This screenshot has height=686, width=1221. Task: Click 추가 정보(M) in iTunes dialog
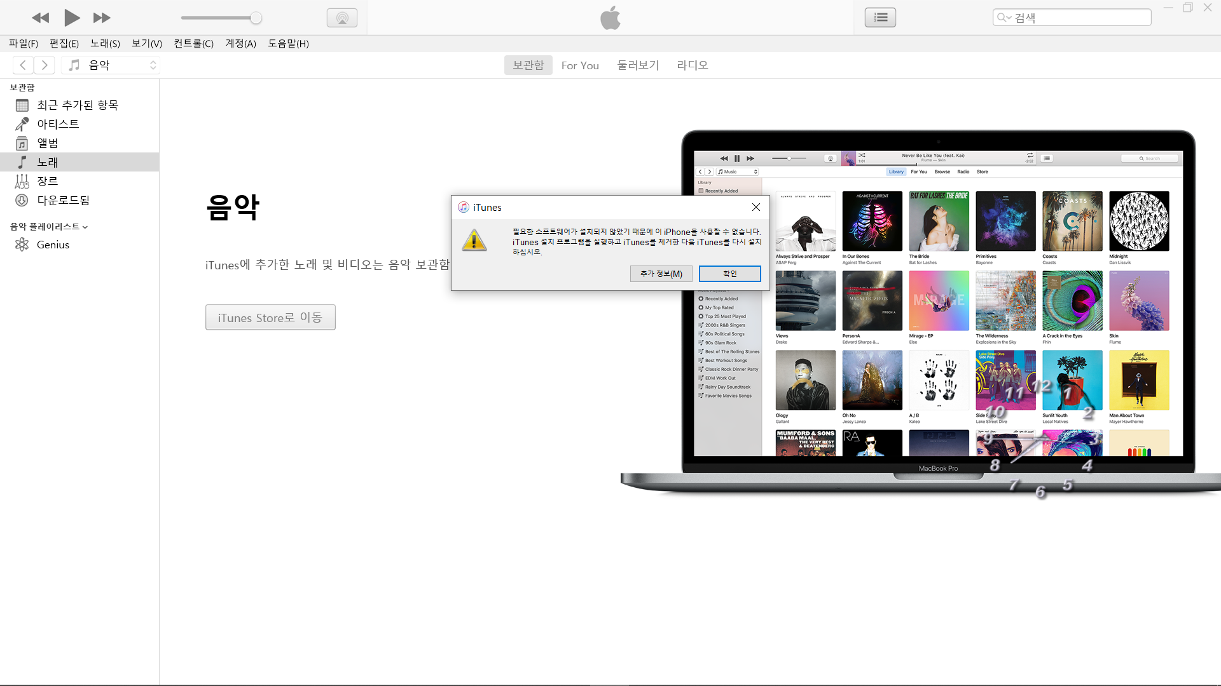point(661,274)
